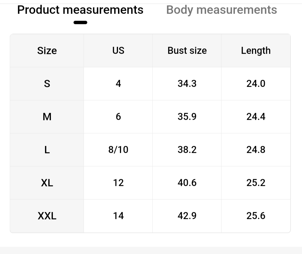This screenshot has width=302, height=254.
Task: Open the Body measurements tab
Action: 221,10
